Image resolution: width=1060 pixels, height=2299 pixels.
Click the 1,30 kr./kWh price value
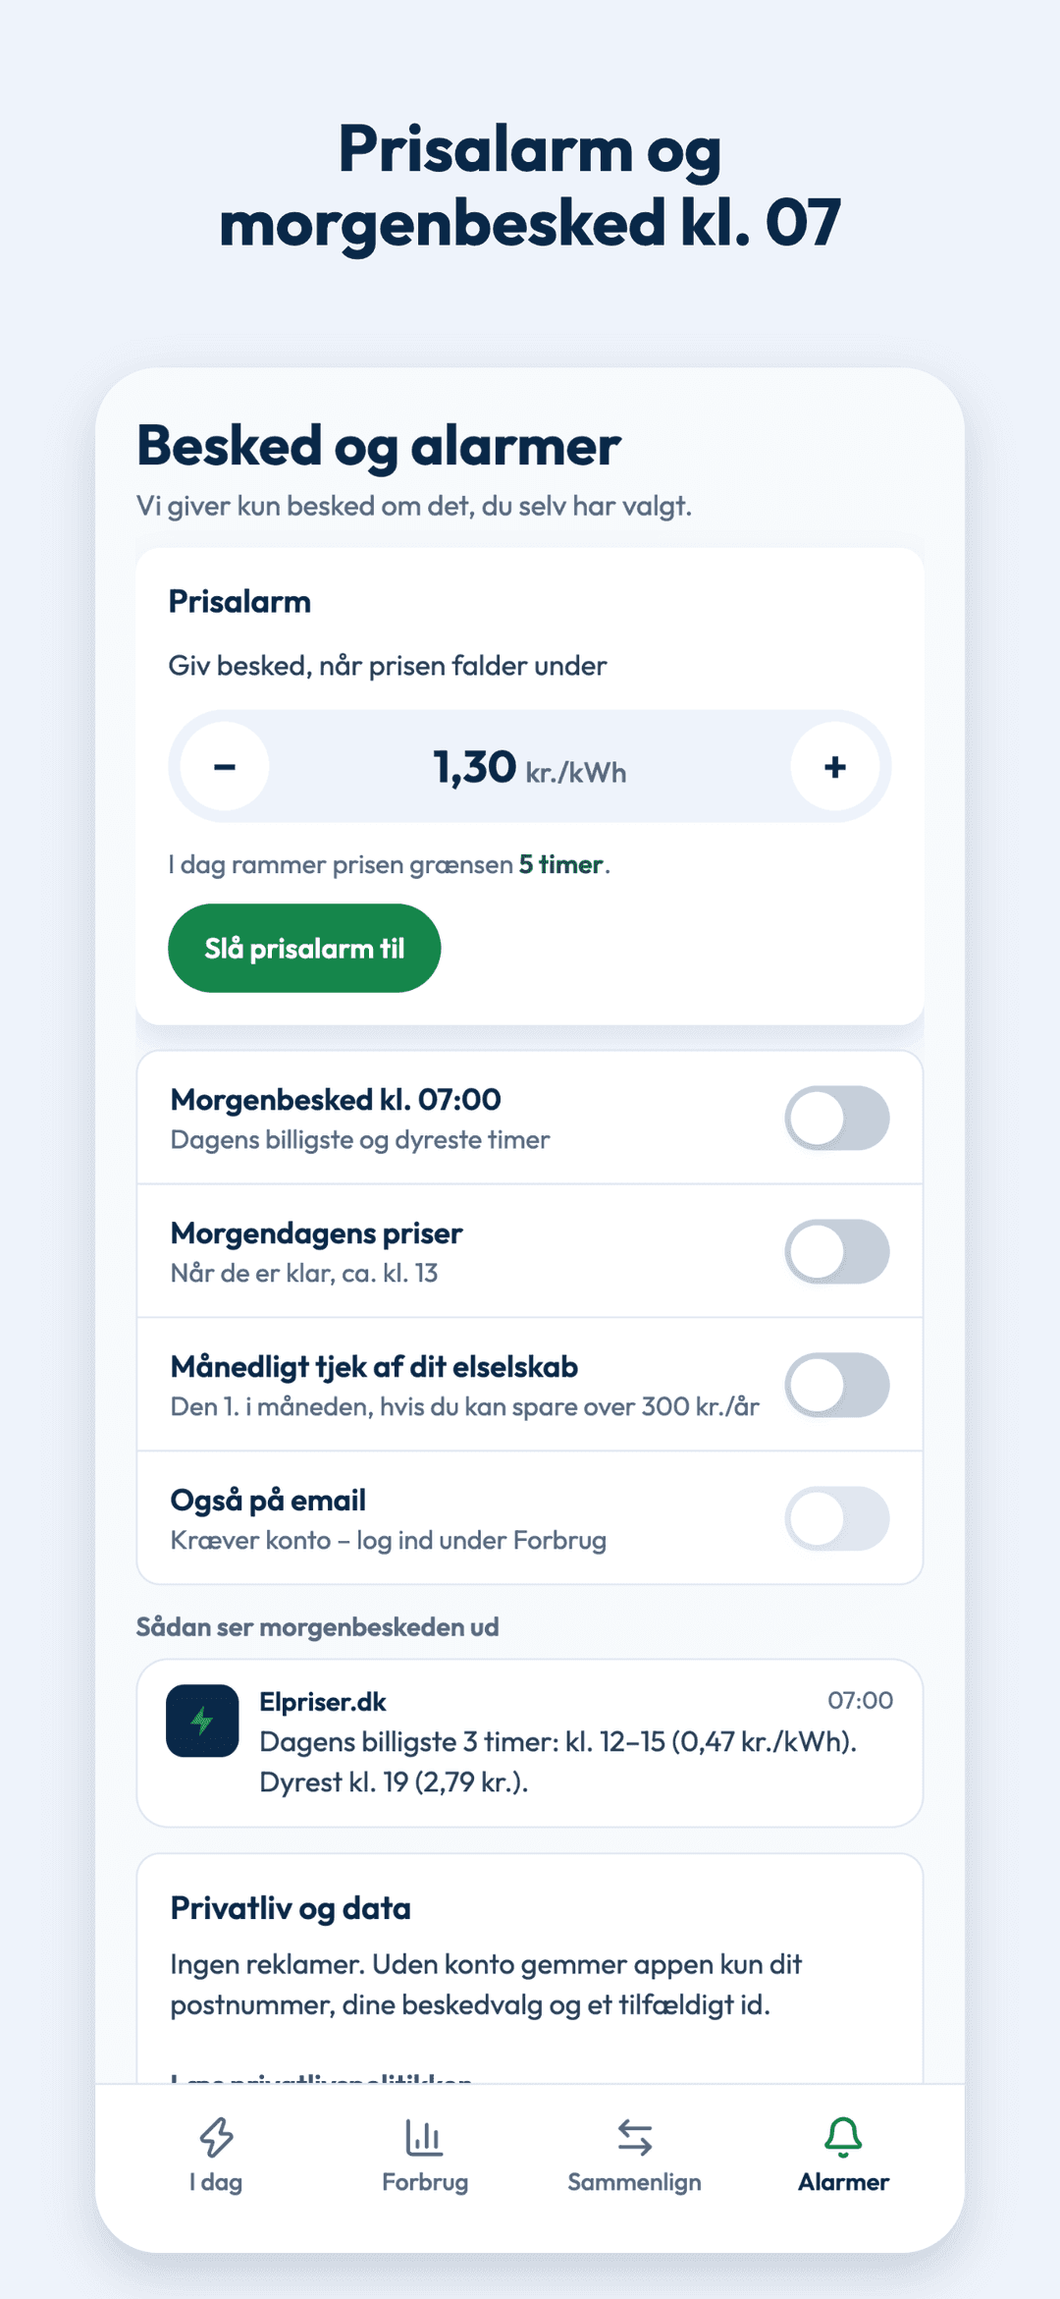click(530, 767)
